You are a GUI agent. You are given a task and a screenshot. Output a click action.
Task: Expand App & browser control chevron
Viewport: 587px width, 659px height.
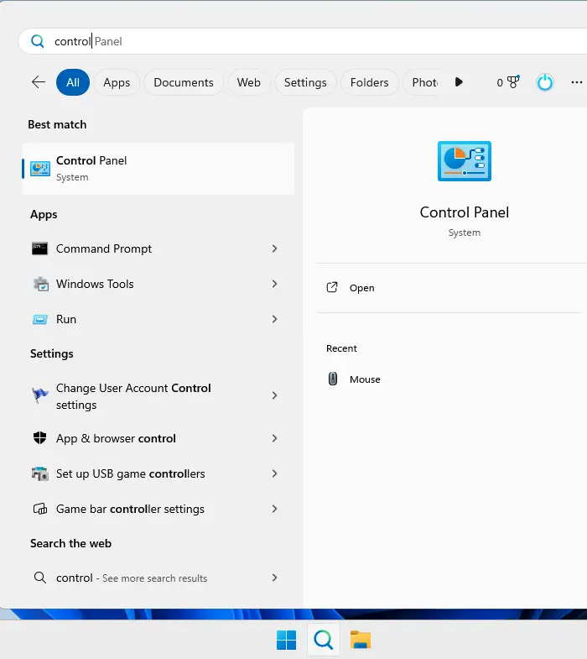[274, 438]
